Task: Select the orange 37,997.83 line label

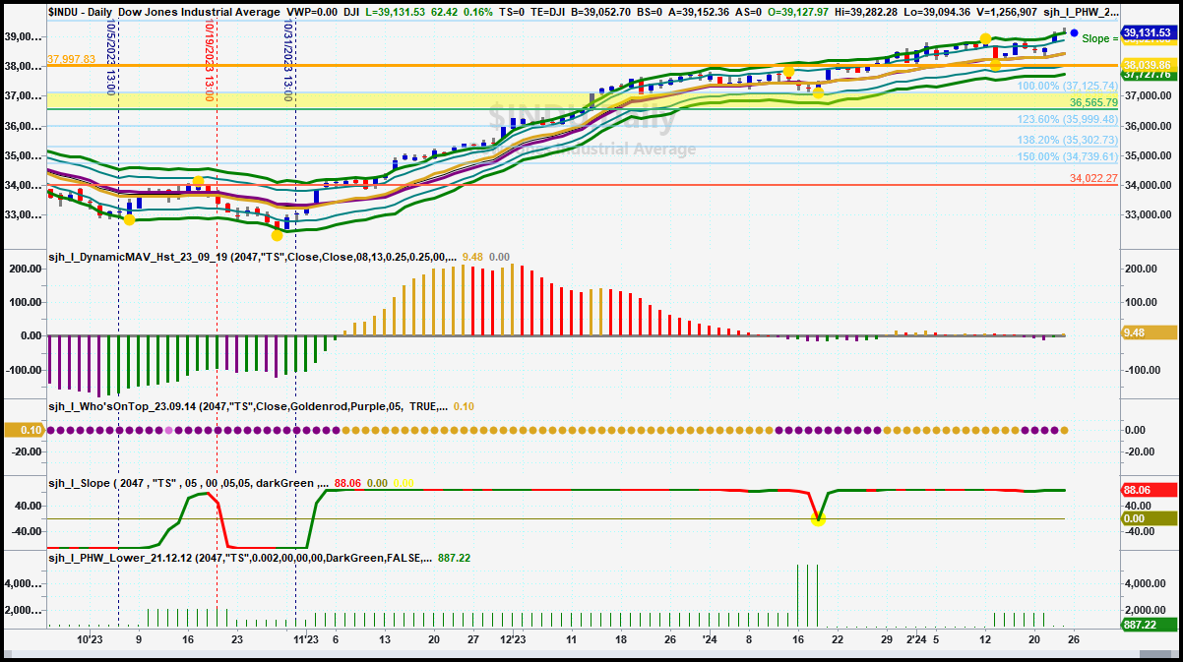Action: click(71, 59)
